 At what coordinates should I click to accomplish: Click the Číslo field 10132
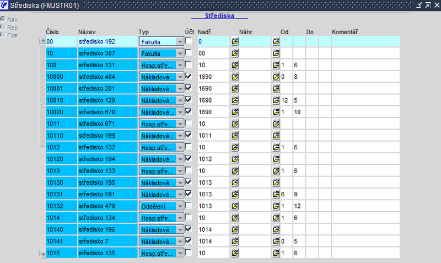pos(61,206)
